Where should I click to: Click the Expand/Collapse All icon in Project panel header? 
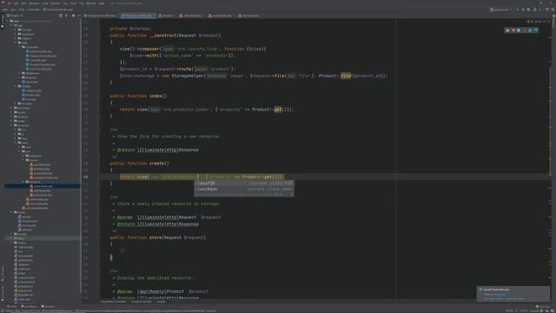(x=66, y=16)
